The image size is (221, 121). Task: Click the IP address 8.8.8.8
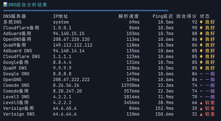[x=62, y=74]
